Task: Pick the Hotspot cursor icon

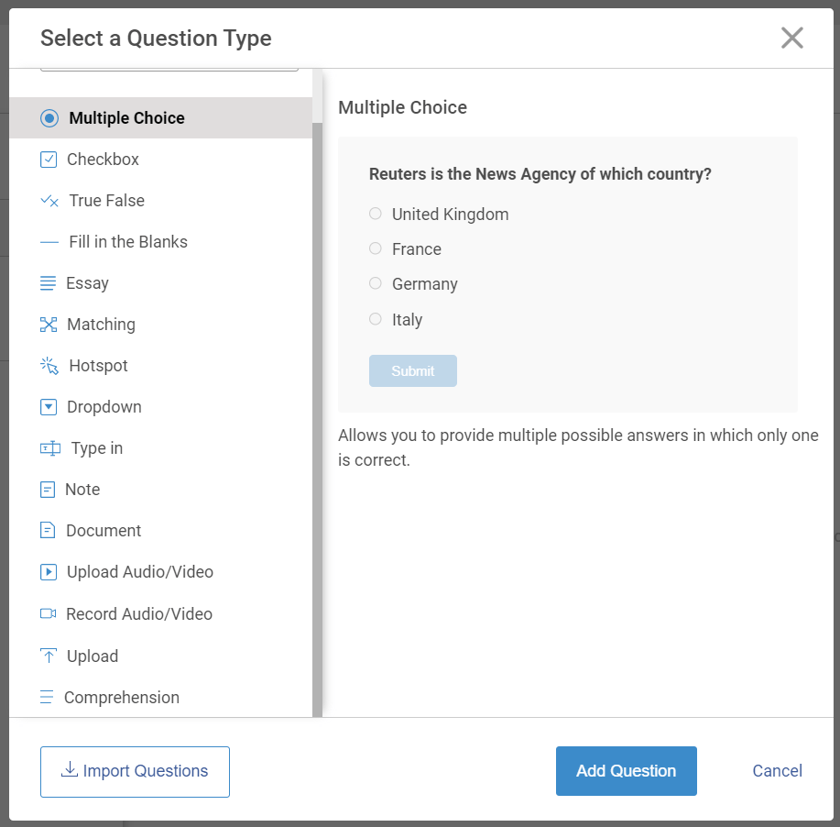Action: coord(49,366)
